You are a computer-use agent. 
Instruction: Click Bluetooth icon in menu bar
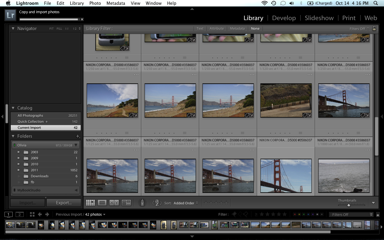click(x=301, y=3)
